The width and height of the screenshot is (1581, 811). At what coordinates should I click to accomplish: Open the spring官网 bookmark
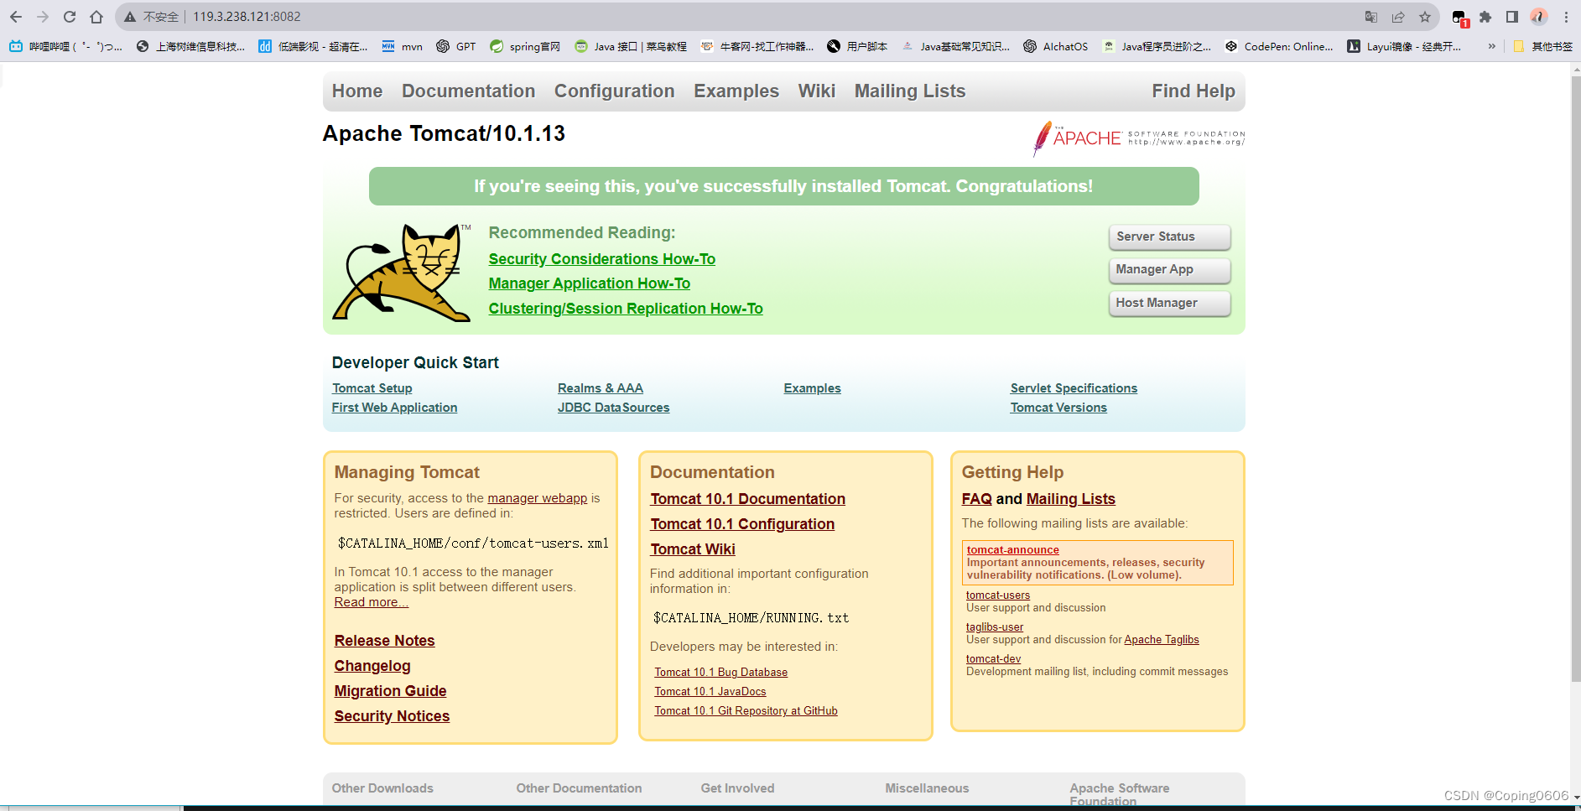[x=525, y=47]
